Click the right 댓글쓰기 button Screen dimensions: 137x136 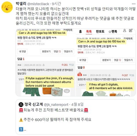(128, 60)
